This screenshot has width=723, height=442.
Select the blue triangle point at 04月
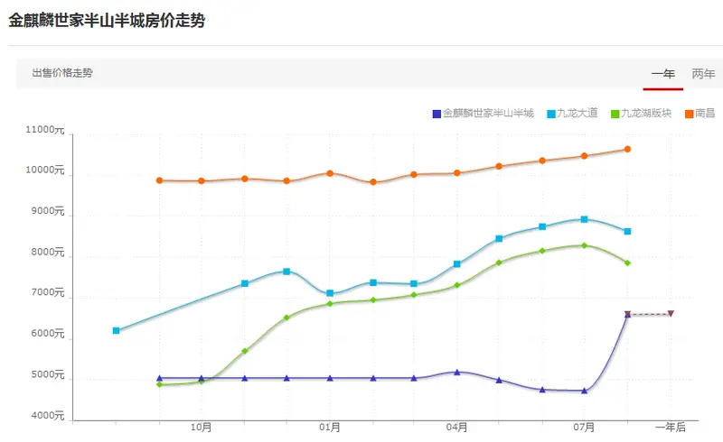[x=457, y=372]
